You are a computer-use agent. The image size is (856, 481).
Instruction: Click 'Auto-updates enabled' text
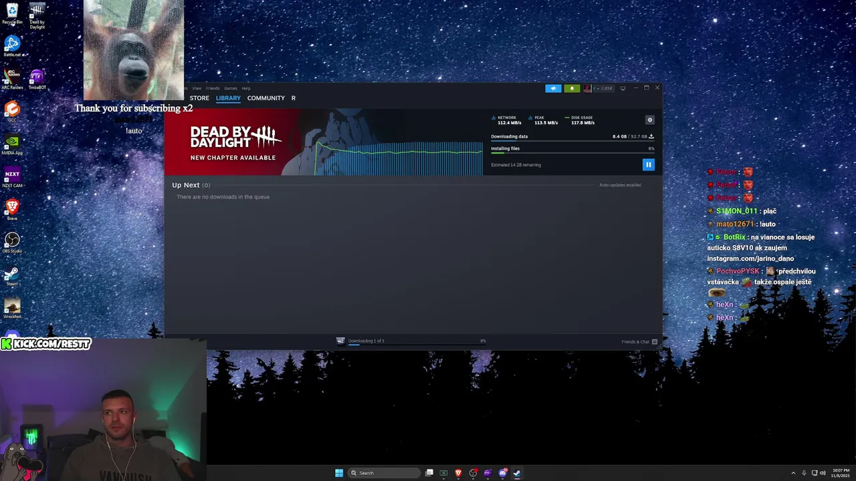pos(620,185)
